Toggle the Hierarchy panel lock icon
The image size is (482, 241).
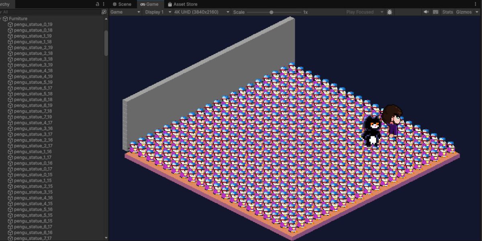click(97, 4)
